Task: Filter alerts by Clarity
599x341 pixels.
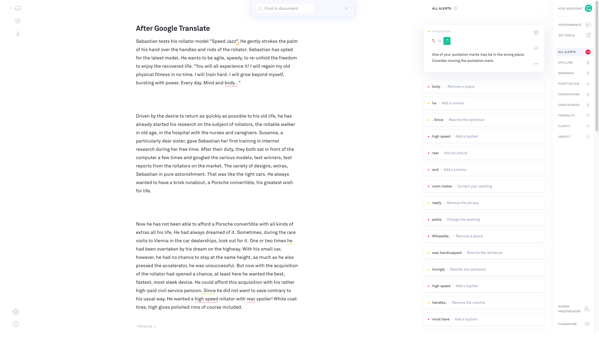Action: 574,126
